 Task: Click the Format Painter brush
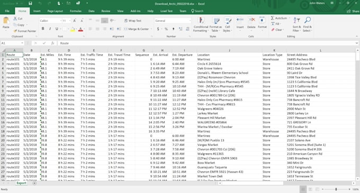click(15, 31)
